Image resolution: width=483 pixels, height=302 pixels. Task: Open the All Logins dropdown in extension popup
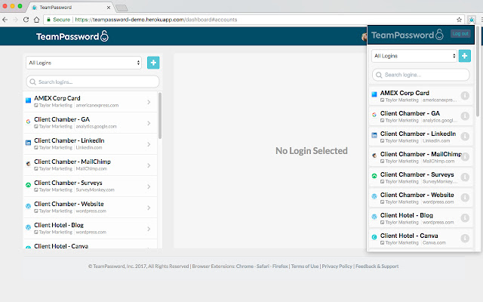click(414, 56)
